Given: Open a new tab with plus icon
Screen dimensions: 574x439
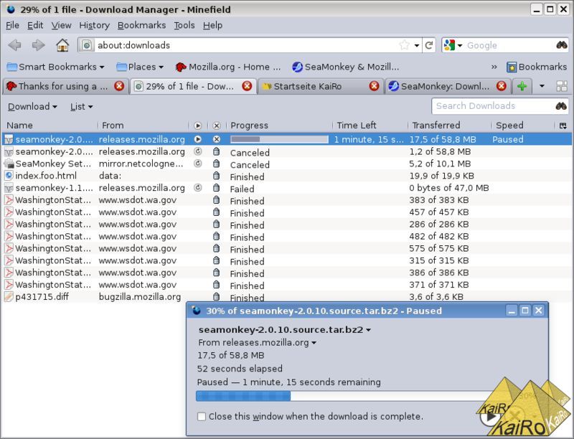Looking at the screenshot, I should pos(522,86).
